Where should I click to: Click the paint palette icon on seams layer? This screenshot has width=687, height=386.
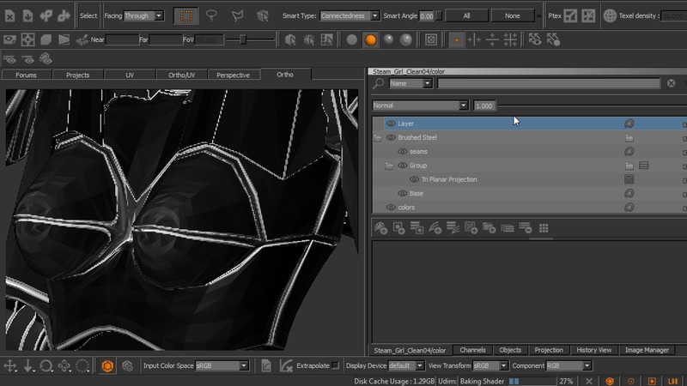point(629,152)
